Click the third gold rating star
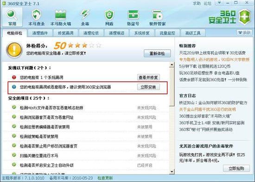The height and width of the screenshot is (182, 255). (84, 45)
